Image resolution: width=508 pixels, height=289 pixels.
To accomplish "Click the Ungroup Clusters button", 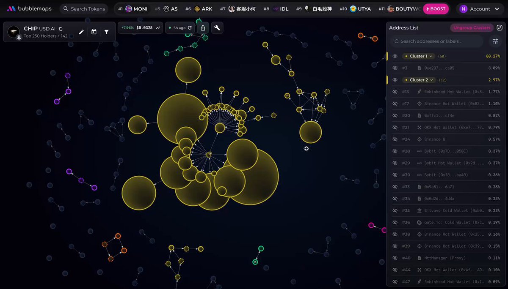I will point(472,28).
